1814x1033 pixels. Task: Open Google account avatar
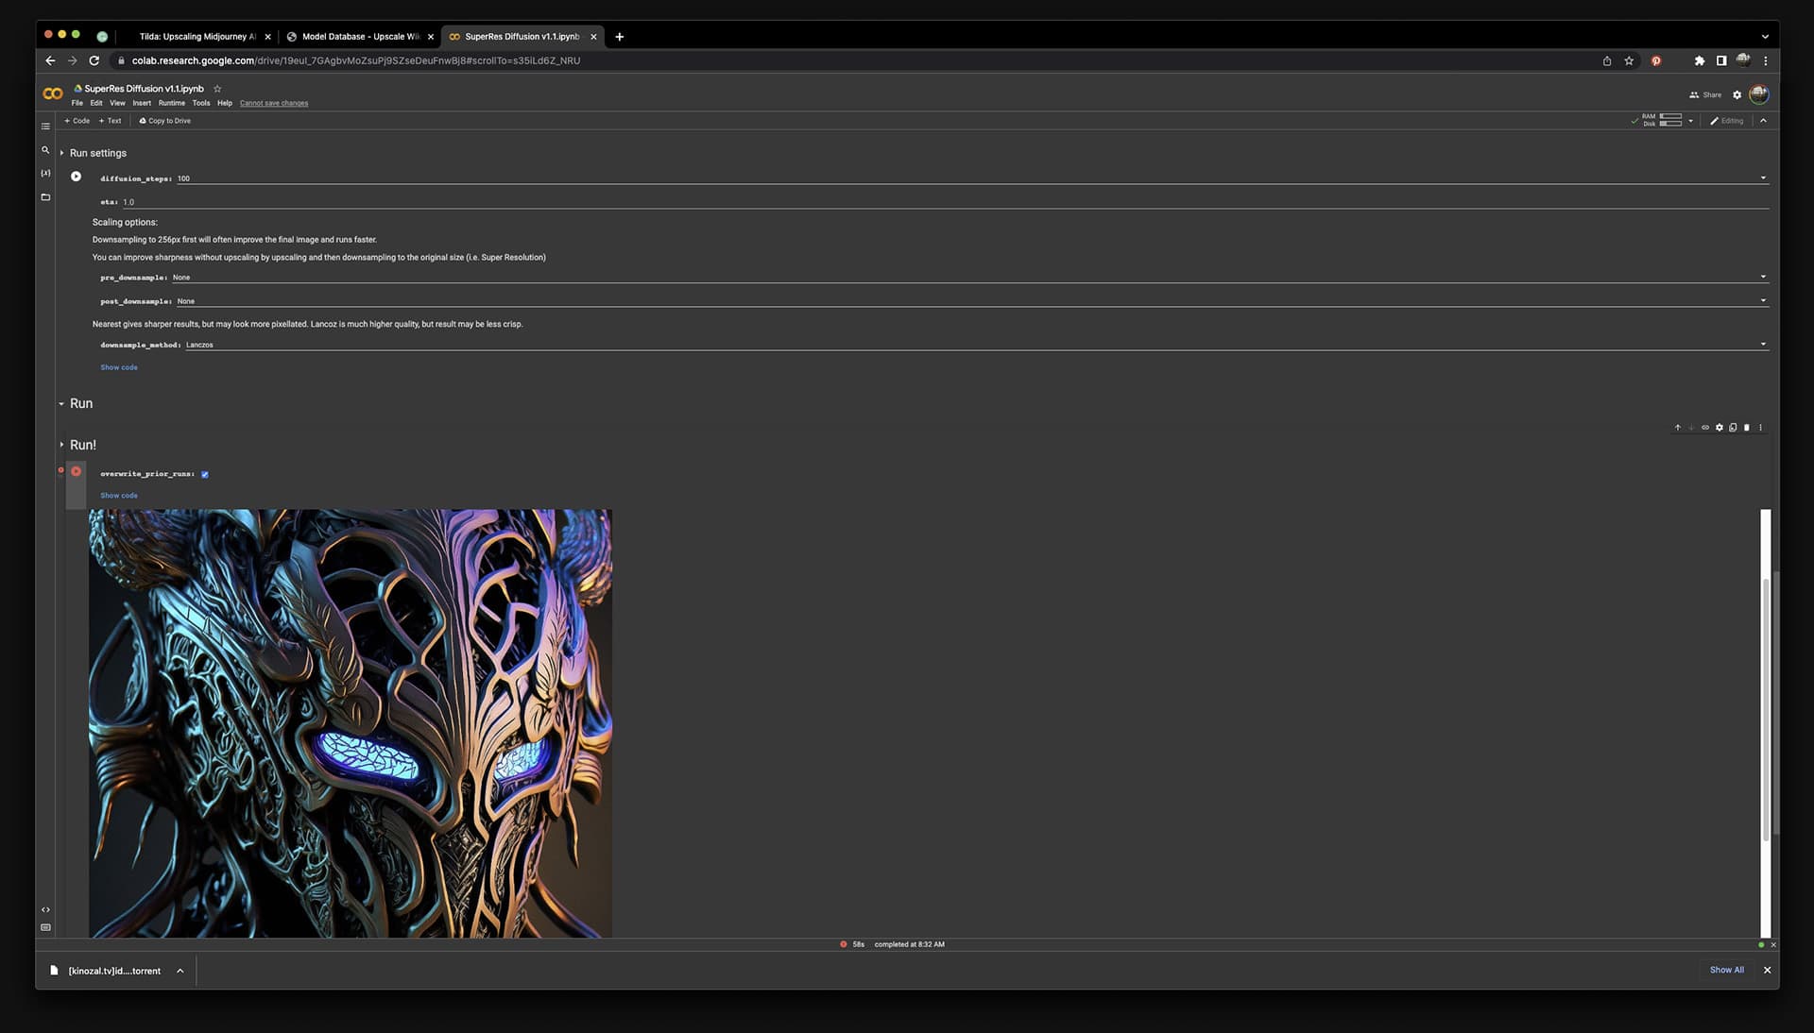pos(1758,94)
